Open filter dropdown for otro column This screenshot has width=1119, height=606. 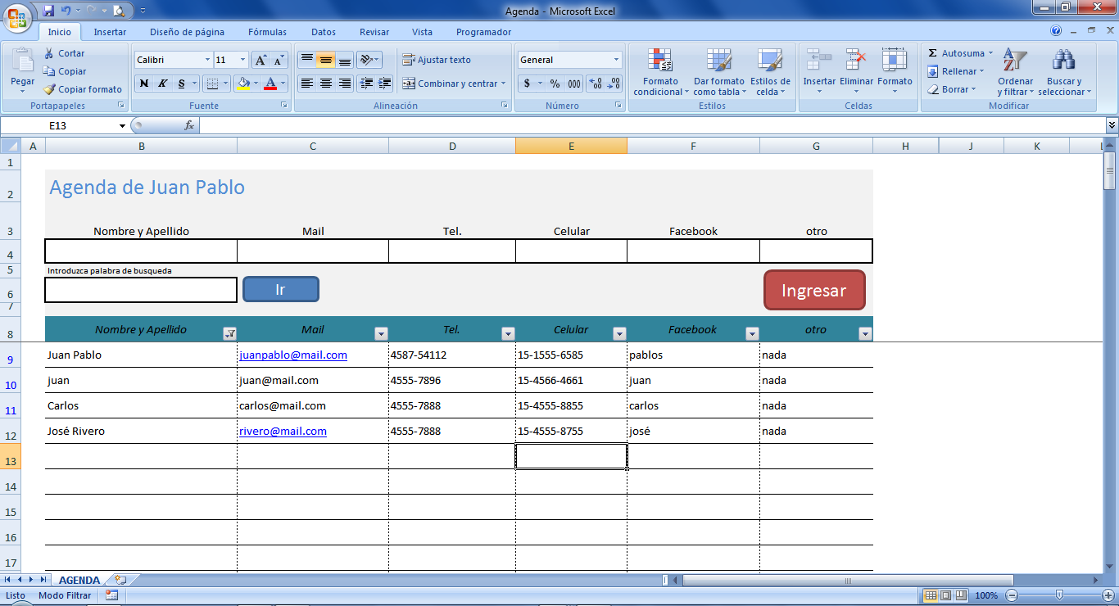tap(865, 333)
